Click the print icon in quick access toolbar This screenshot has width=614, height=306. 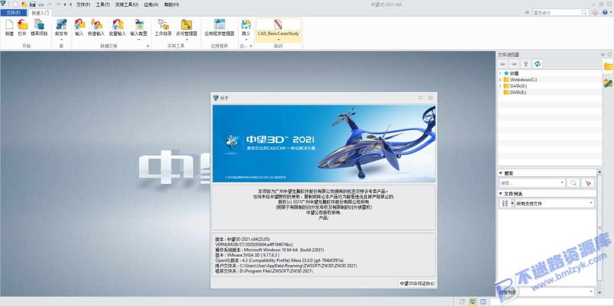(41, 5)
